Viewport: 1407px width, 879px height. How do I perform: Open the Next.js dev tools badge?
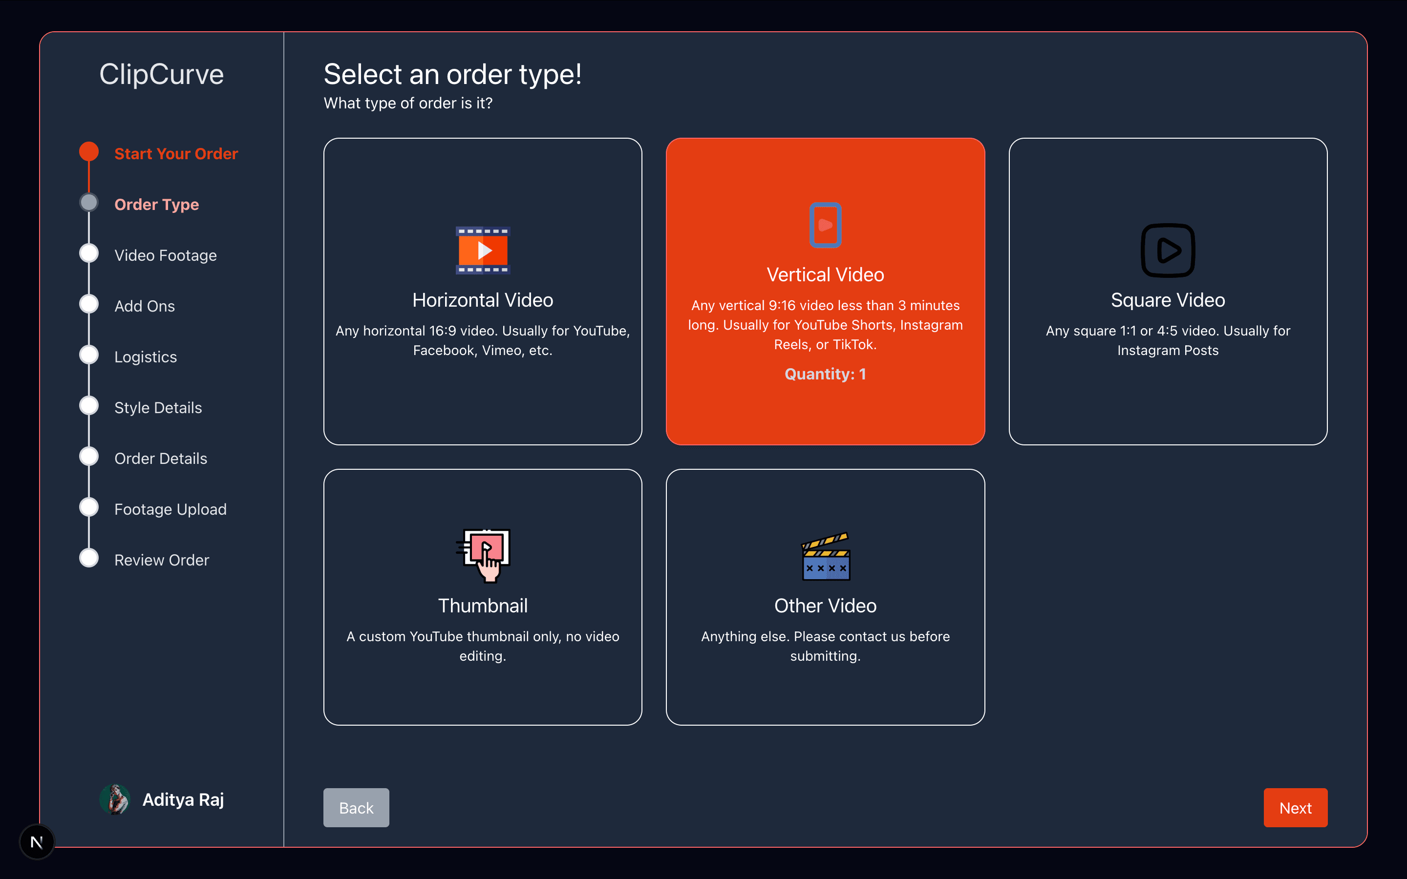[x=37, y=841]
